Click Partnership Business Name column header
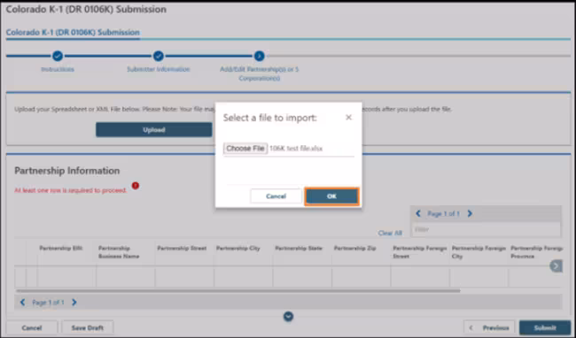The width and height of the screenshot is (576, 338). pyautogui.click(x=119, y=252)
